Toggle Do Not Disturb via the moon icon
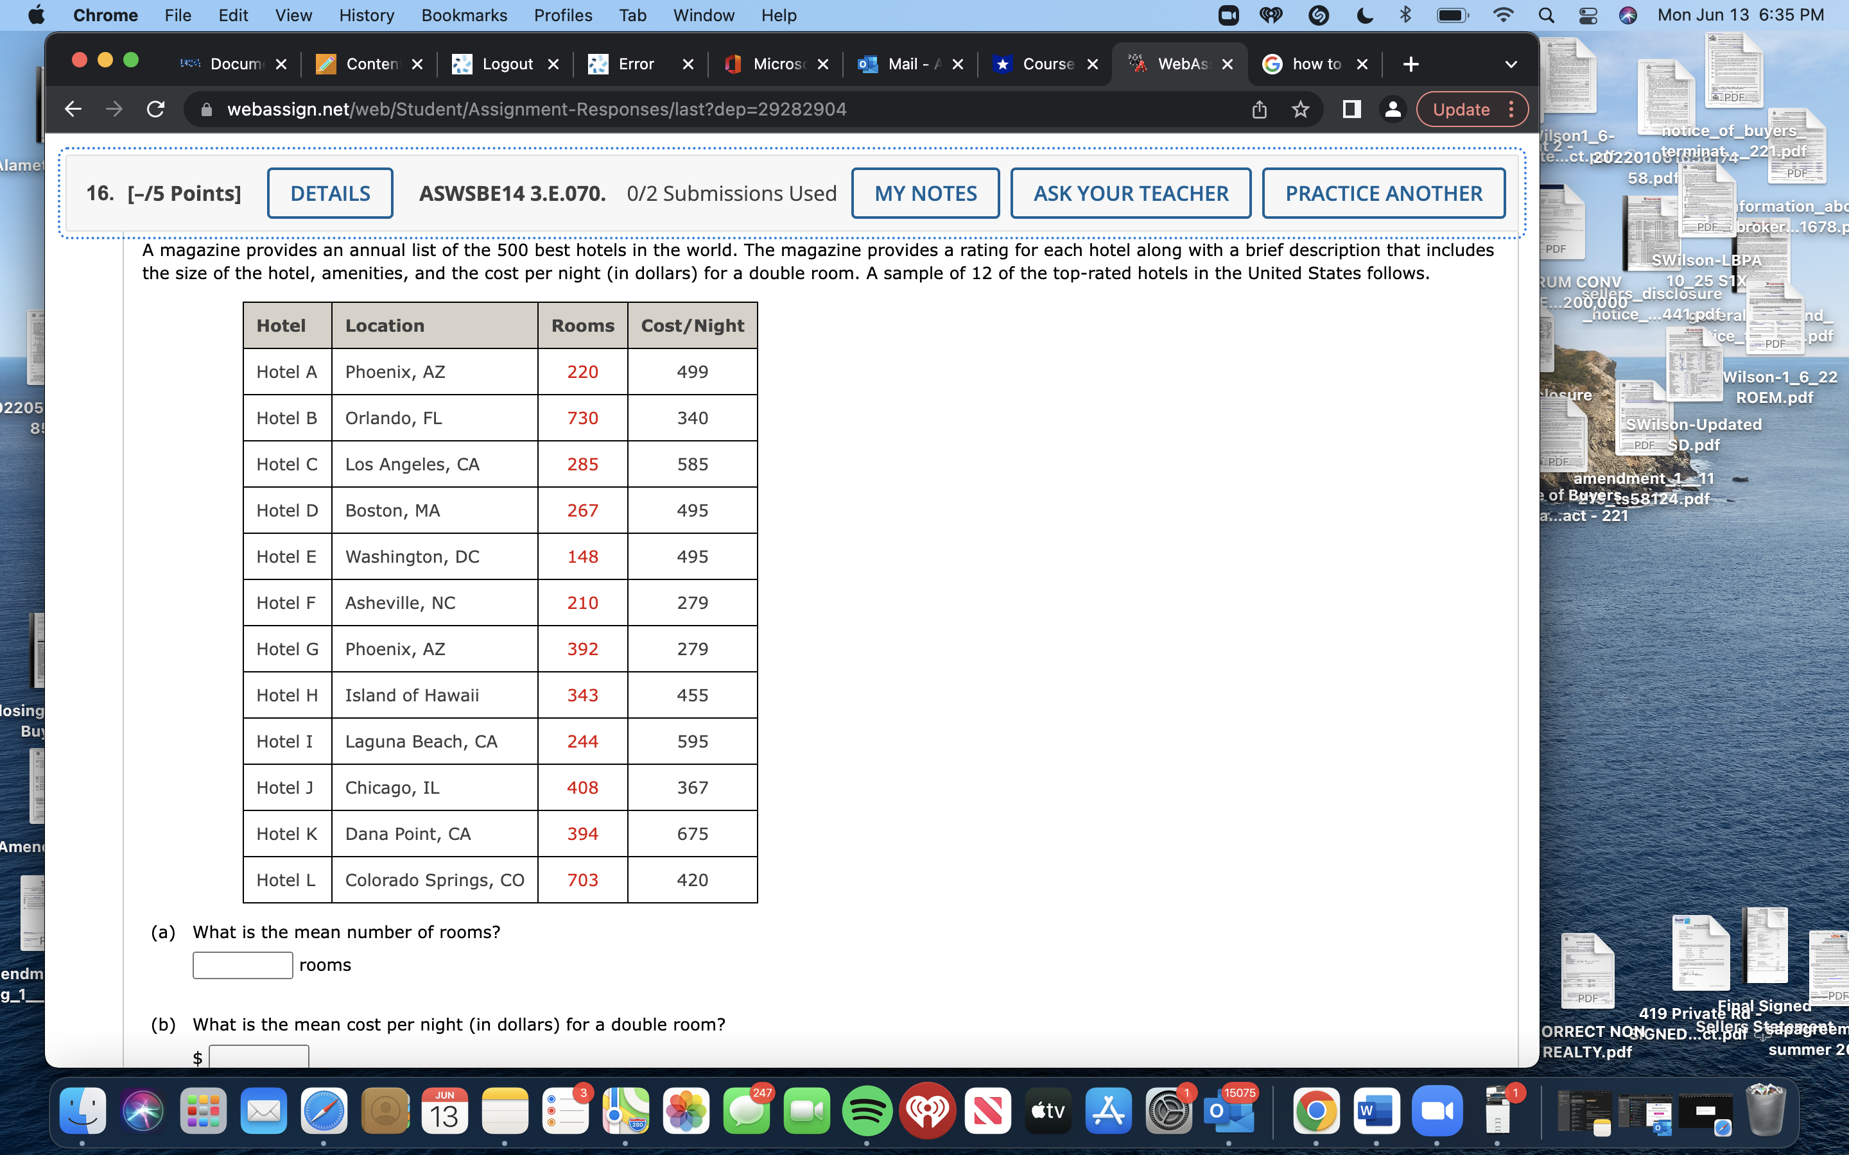 pyautogui.click(x=1364, y=15)
